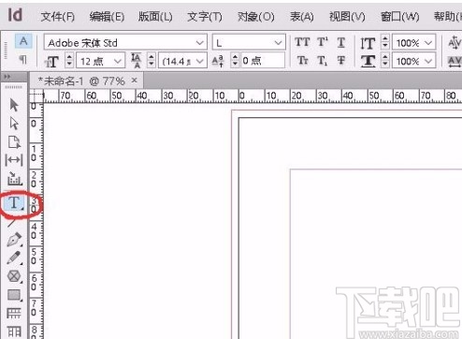Click the font size icon
Screen dimensions: 462x339
click(x=51, y=62)
